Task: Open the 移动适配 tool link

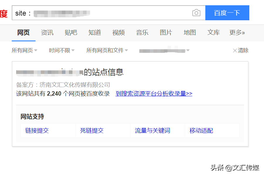Action: (201, 130)
